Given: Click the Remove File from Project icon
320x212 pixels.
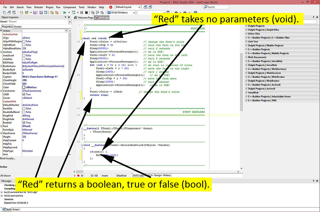Looking at the screenshot, I should 57,13.
